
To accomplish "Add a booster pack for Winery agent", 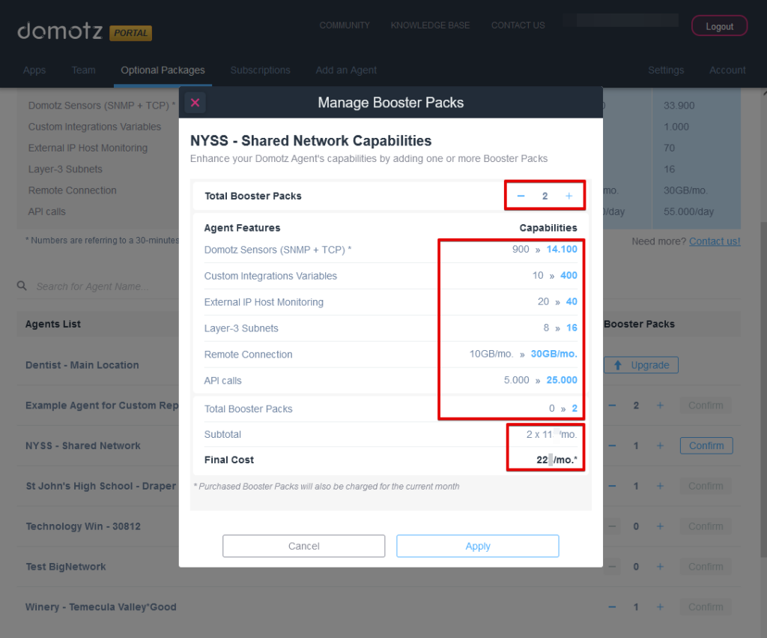I will [x=660, y=607].
